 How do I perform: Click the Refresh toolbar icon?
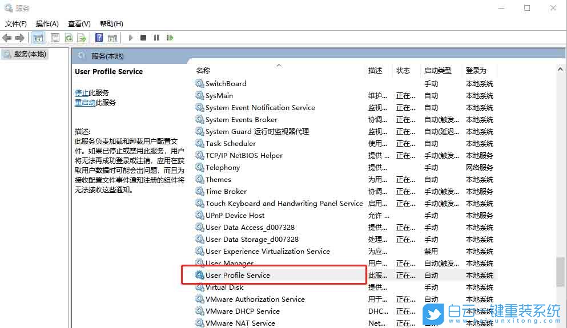(x=69, y=38)
